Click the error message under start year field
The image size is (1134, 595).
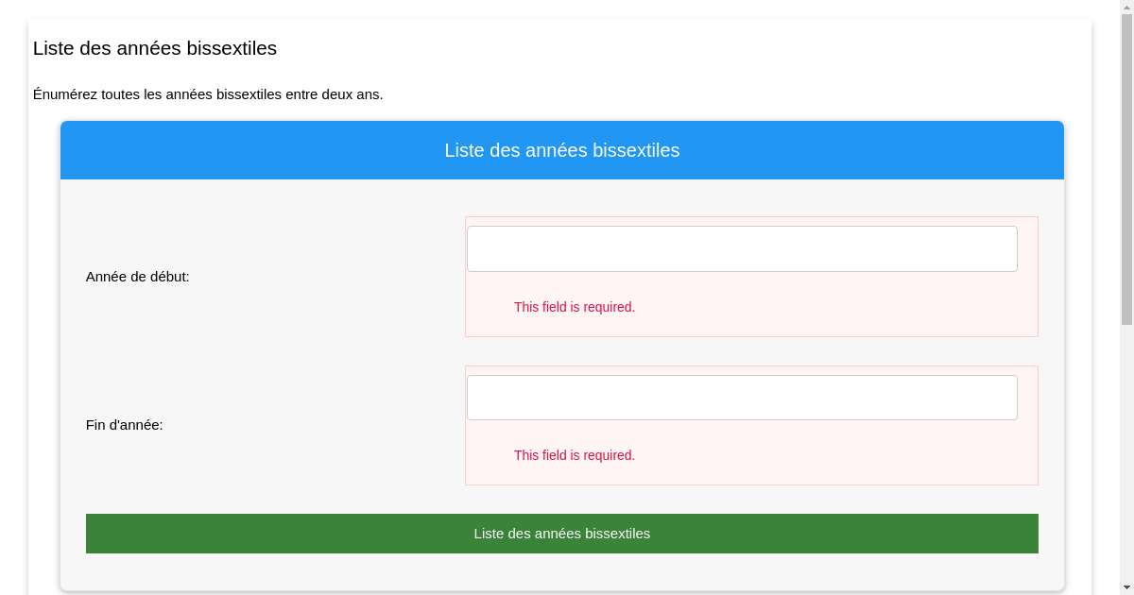point(575,307)
